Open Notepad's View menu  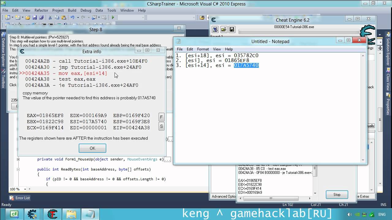(x=217, y=49)
